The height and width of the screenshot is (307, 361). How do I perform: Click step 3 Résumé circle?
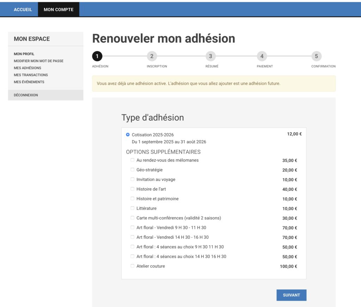pyautogui.click(x=210, y=56)
